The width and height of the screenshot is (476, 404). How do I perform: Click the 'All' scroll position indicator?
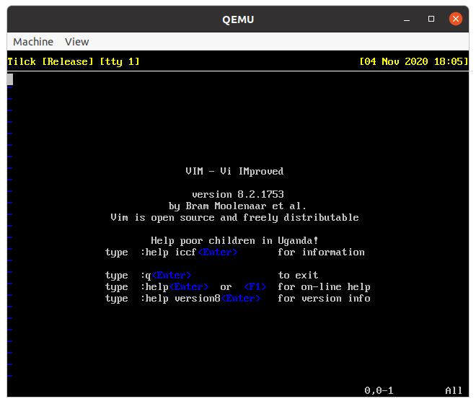tap(454, 390)
